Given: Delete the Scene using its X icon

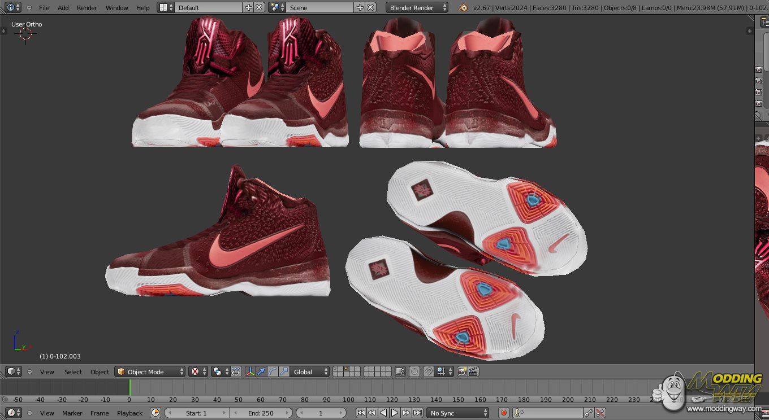Looking at the screenshot, I should [x=370, y=7].
